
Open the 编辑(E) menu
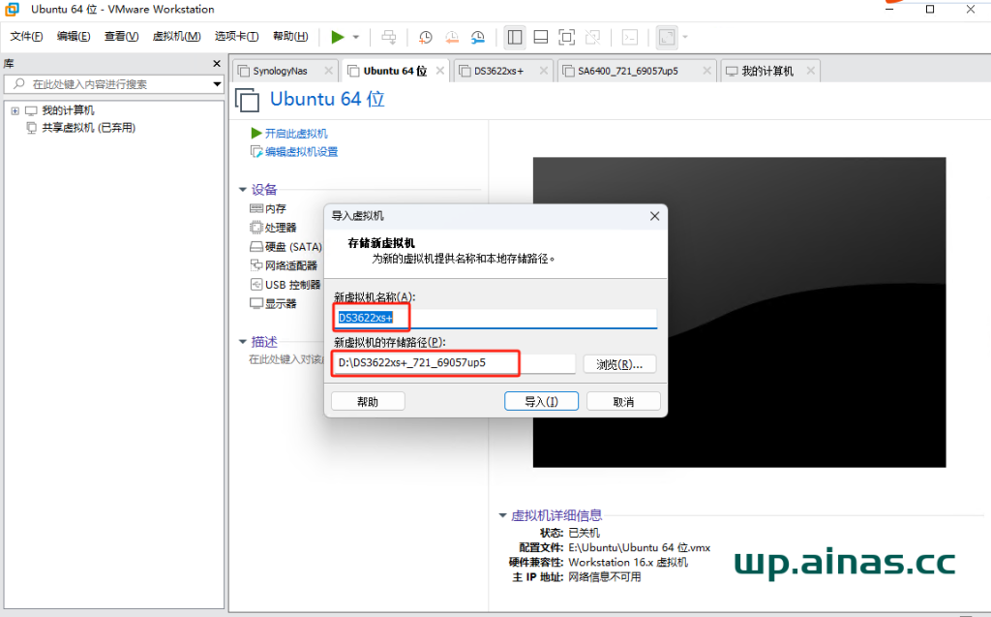pyautogui.click(x=74, y=37)
